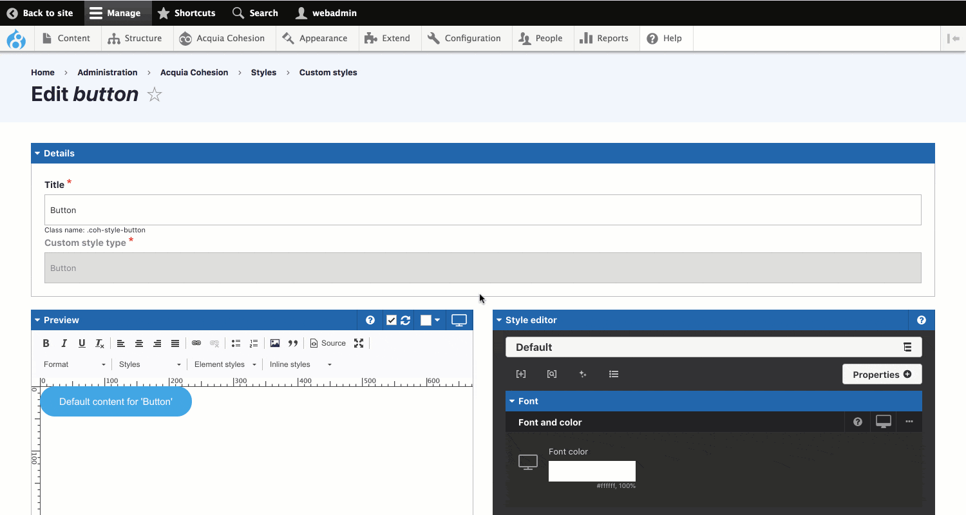Click the Bold formatting icon
Image resolution: width=966 pixels, height=515 pixels.
click(46, 343)
